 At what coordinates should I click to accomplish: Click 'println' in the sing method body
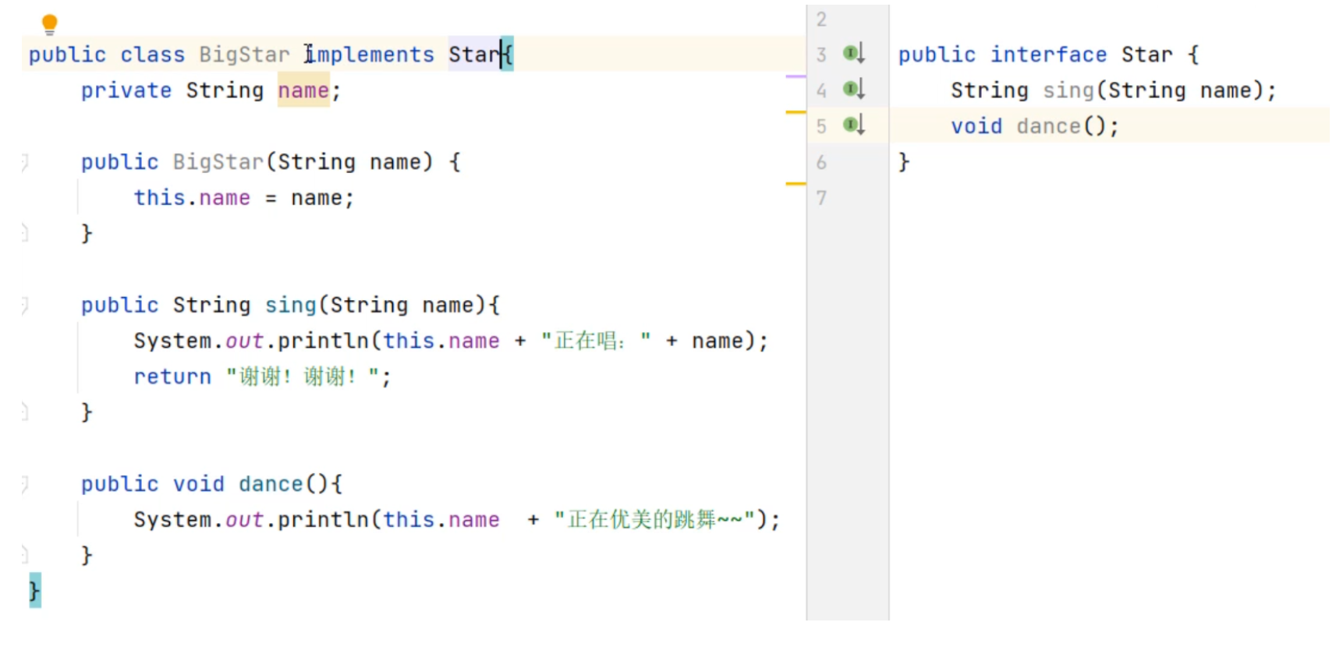click(323, 341)
